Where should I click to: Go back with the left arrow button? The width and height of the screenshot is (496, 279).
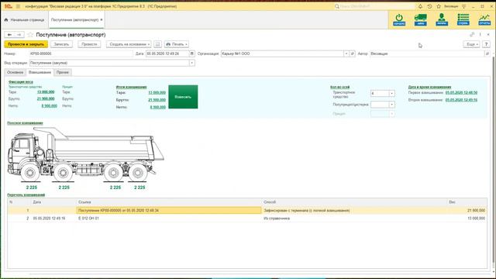point(9,35)
